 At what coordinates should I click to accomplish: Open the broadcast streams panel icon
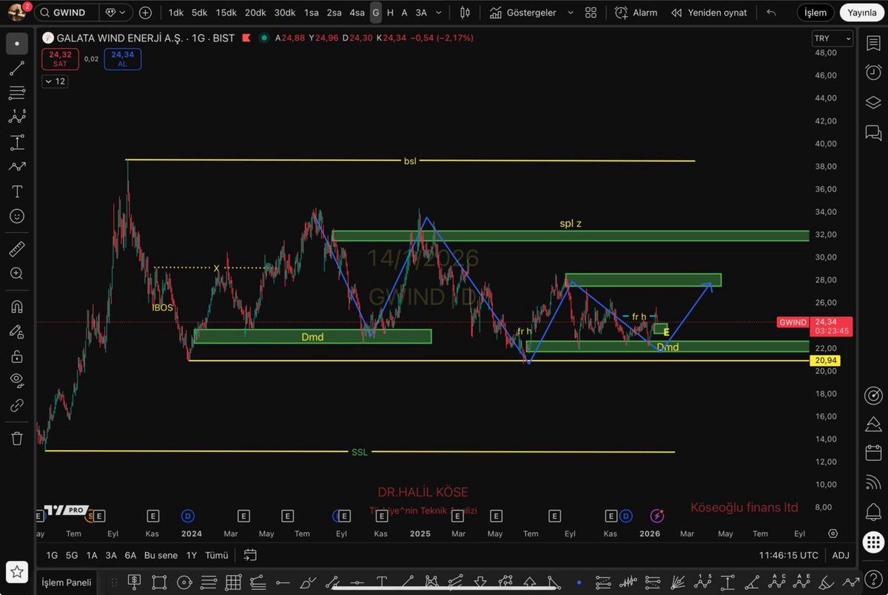tap(873, 482)
